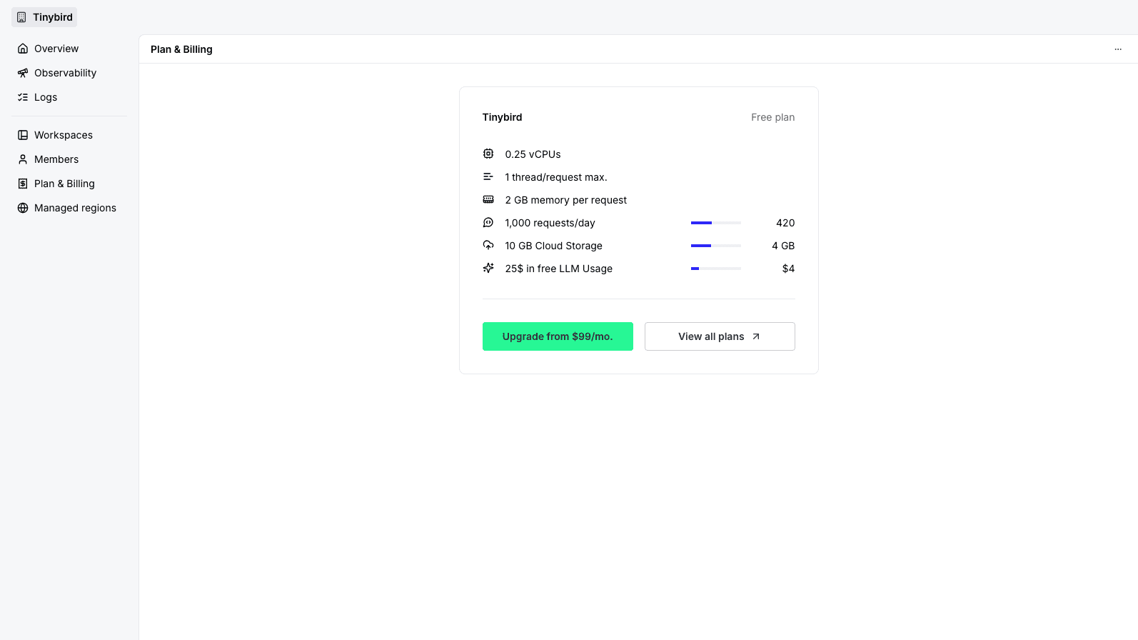Open Managed regions page

click(69, 208)
